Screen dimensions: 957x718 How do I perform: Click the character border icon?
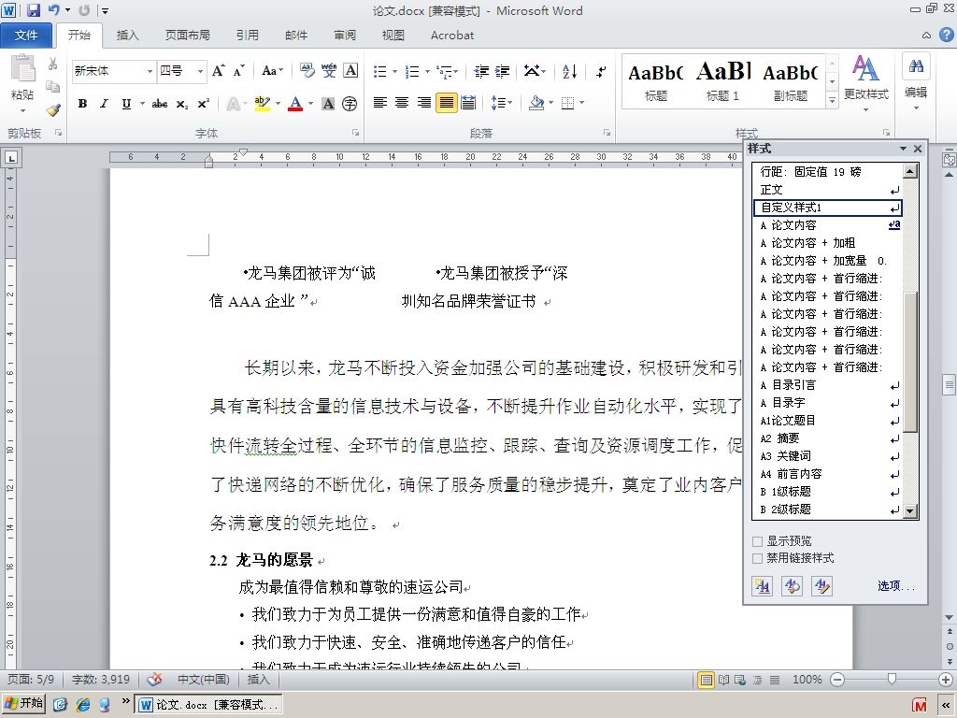(350, 71)
